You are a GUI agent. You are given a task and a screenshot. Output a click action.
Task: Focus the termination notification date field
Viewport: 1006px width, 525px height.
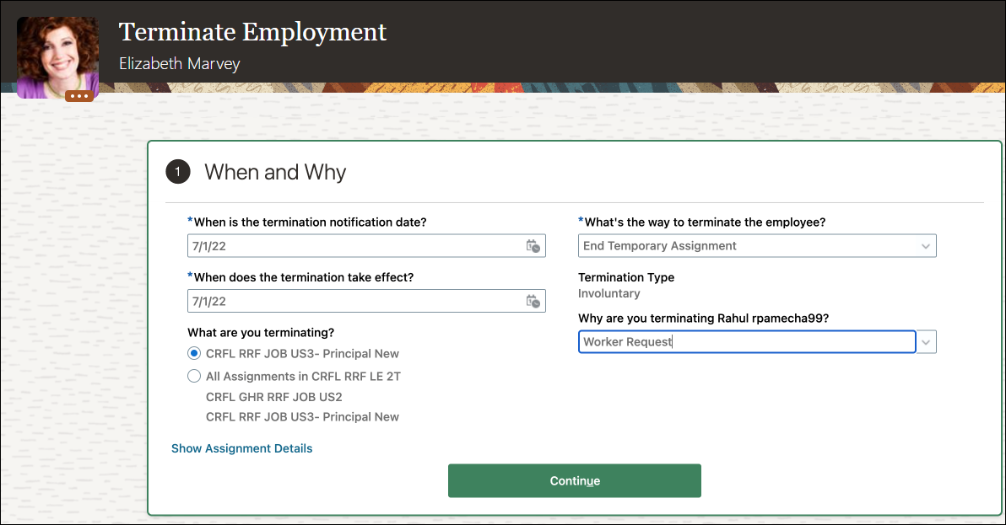tap(354, 246)
